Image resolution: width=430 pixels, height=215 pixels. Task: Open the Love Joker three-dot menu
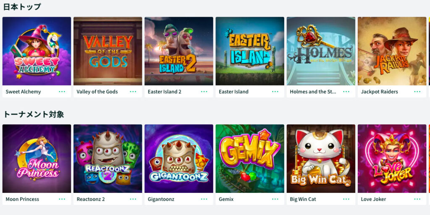pos(417,199)
